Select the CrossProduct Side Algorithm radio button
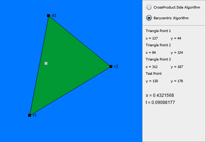 tap(149, 7)
